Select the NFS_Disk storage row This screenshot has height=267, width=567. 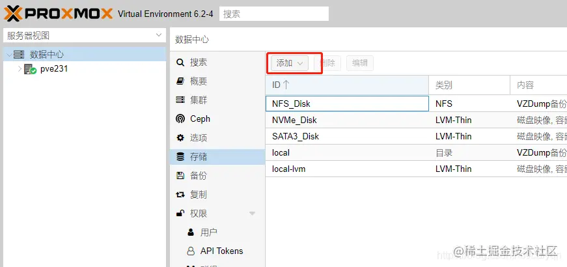416,104
